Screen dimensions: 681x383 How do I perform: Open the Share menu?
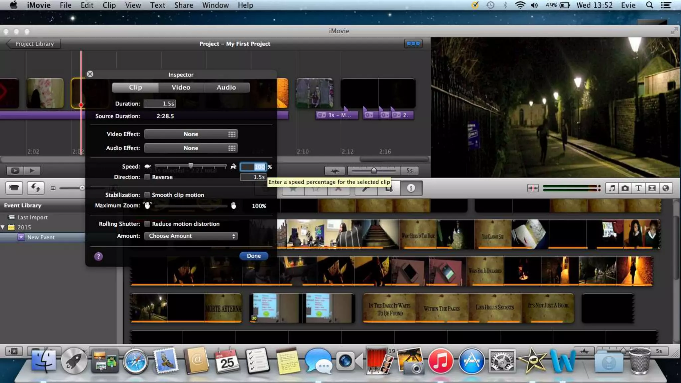(x=184, y=5)
